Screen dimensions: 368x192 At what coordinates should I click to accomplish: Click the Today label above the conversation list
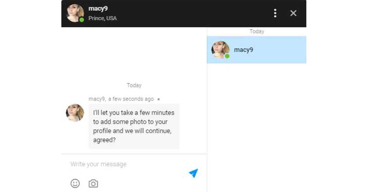click(x=257, y=31)
